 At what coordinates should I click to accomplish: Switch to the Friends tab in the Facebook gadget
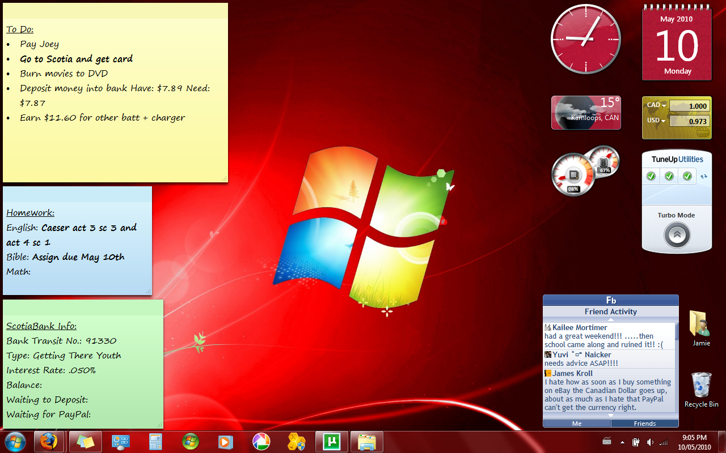pos(645,423)
